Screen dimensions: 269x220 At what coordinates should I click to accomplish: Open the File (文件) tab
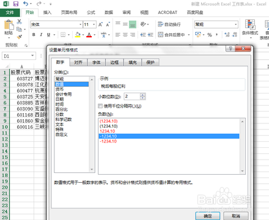click(10, 12)
